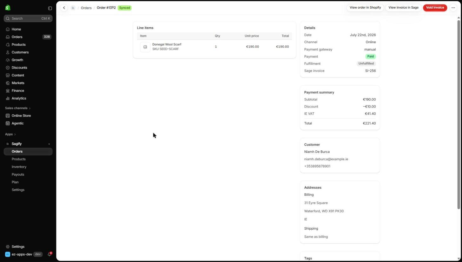
Task: Click the Discounts percent icon
Action: pyautogui.click(x=8, y=68)
